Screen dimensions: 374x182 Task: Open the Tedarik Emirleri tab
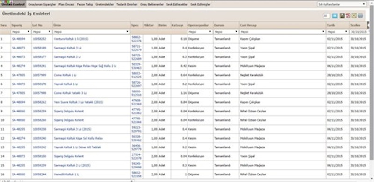[x=127, y=4]
